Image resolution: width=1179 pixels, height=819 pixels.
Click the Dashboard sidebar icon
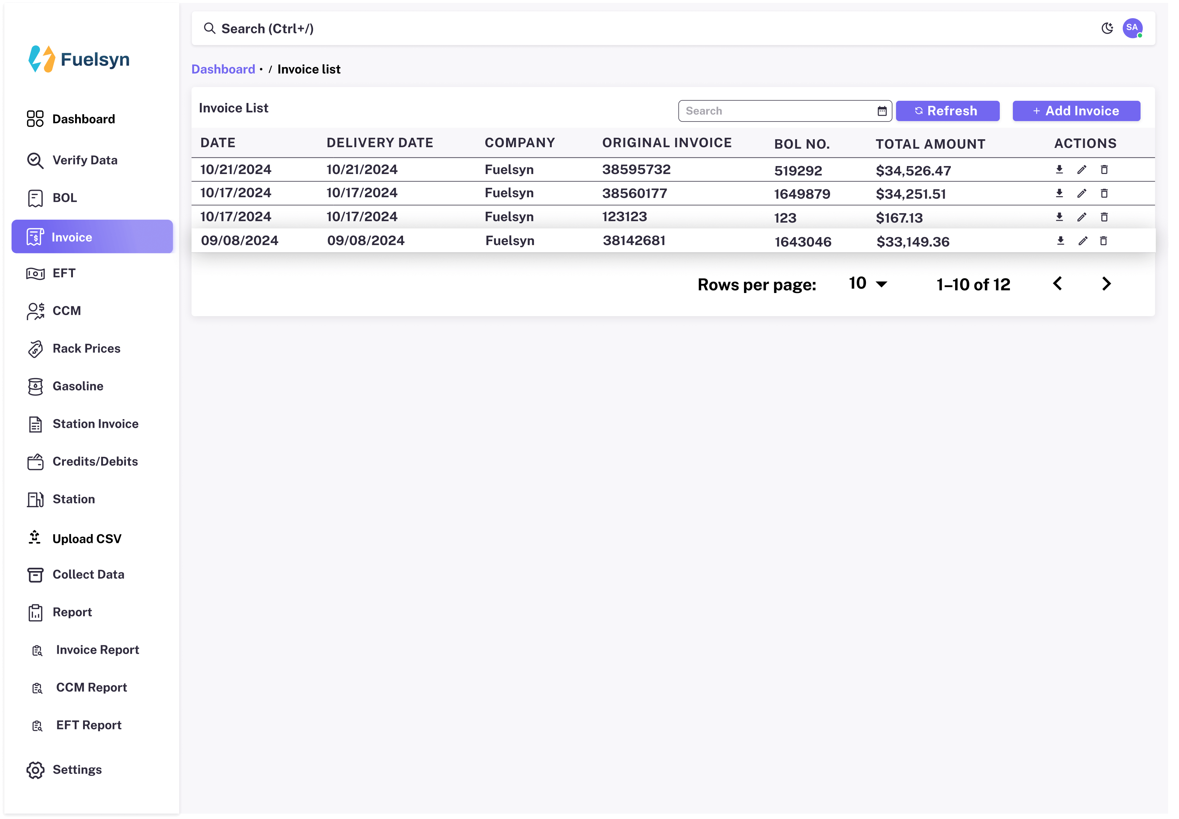click(34, 118)
